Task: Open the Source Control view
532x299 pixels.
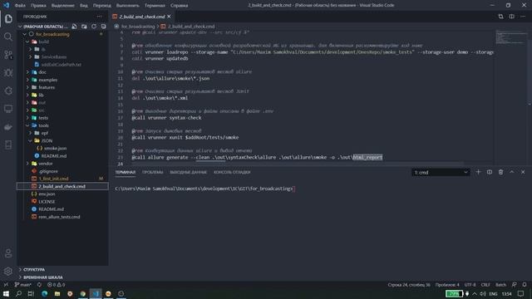Action: pyautogui.click(x=8, y=55)
